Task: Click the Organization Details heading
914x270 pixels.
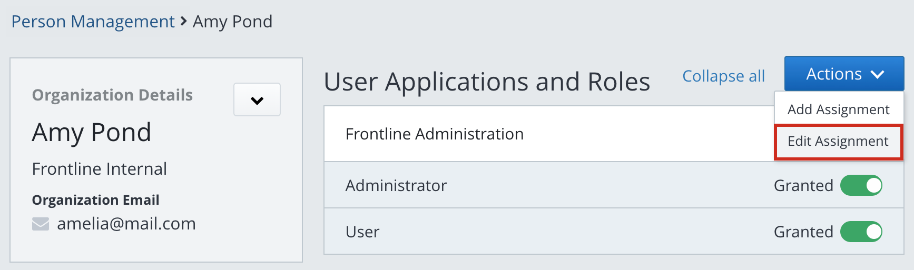Action: tap(112, 95)
